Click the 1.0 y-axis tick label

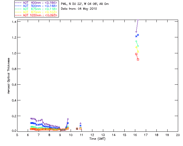pyautogui.click(x=14, y=53)
